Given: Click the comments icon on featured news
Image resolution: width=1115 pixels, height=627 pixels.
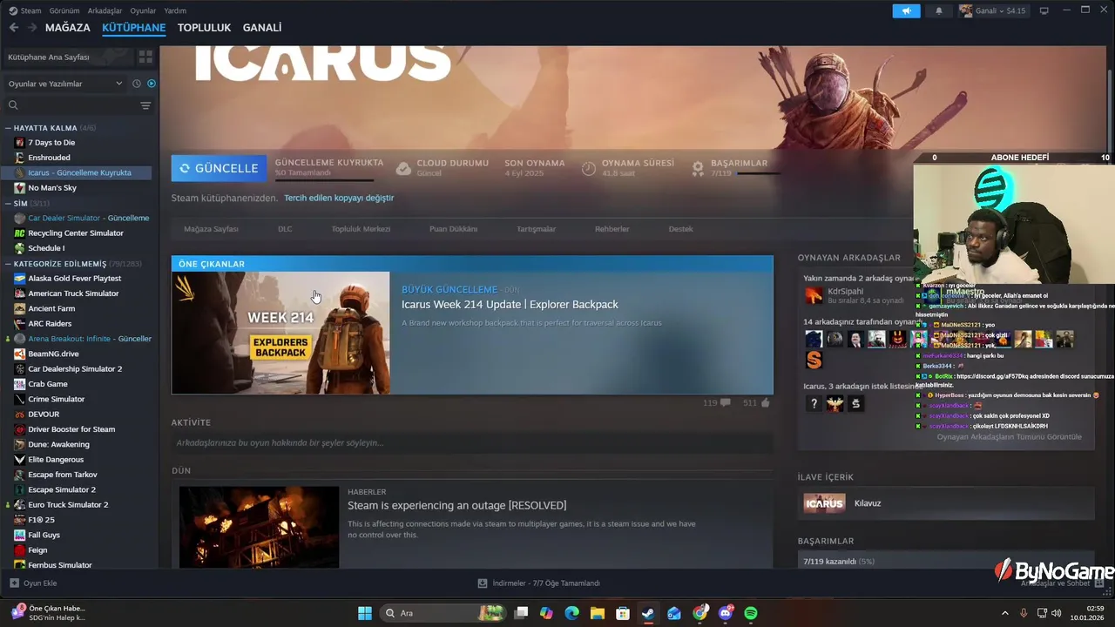Looking at the screenshot, I should 725,403.
